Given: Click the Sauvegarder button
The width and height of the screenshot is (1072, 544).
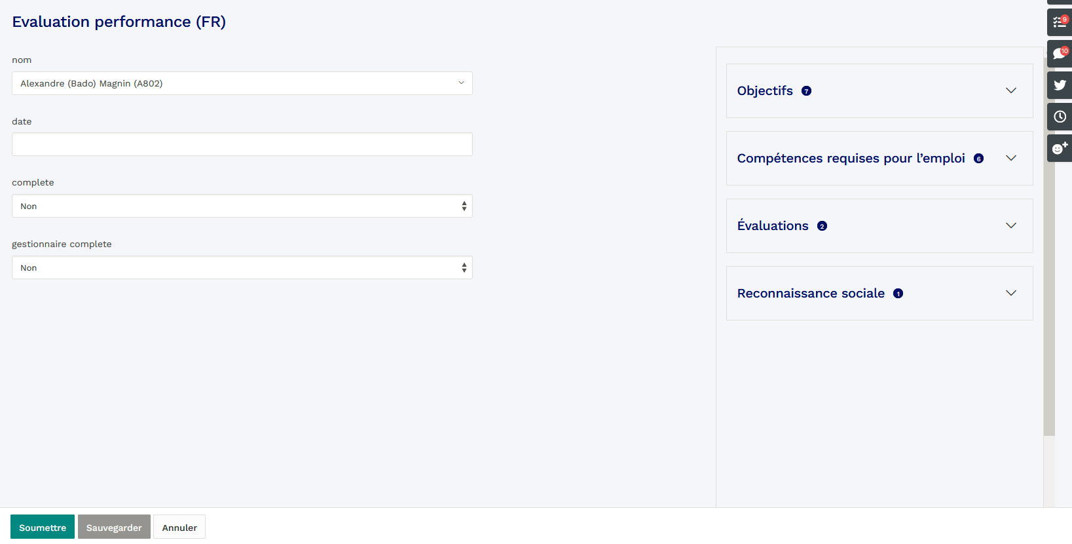Looking at the screenshot, I should point(114,527).
